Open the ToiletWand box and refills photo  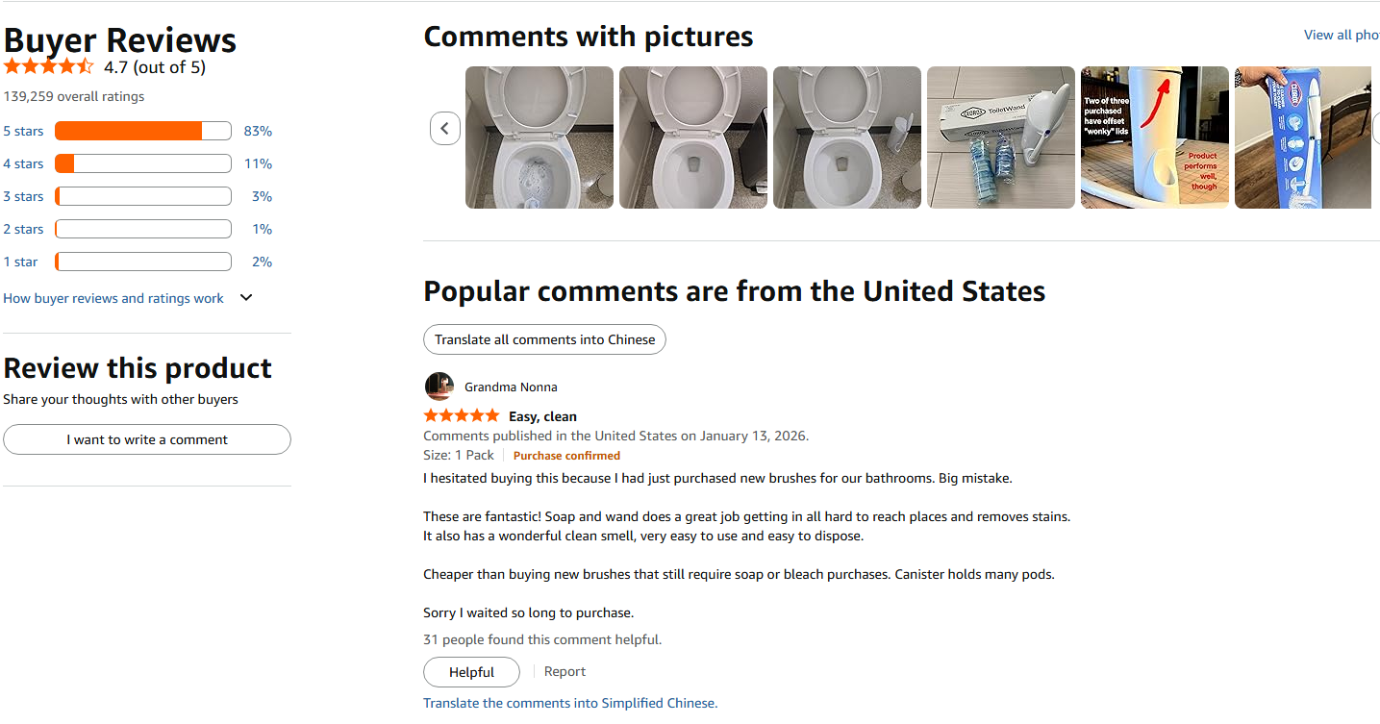pos(1001,137)
